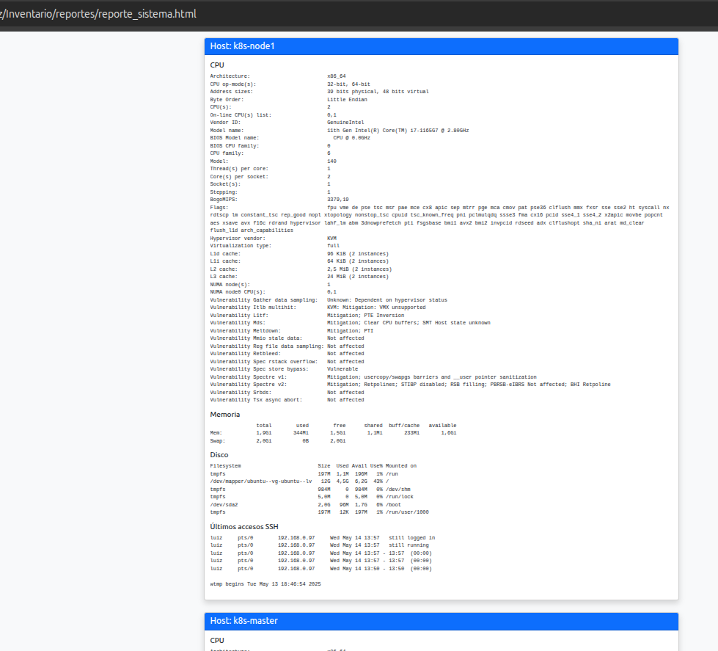Click the tmpfs '/run' filesystem entry
This screenshot has height=651, width=718.
tap(293, 473)
